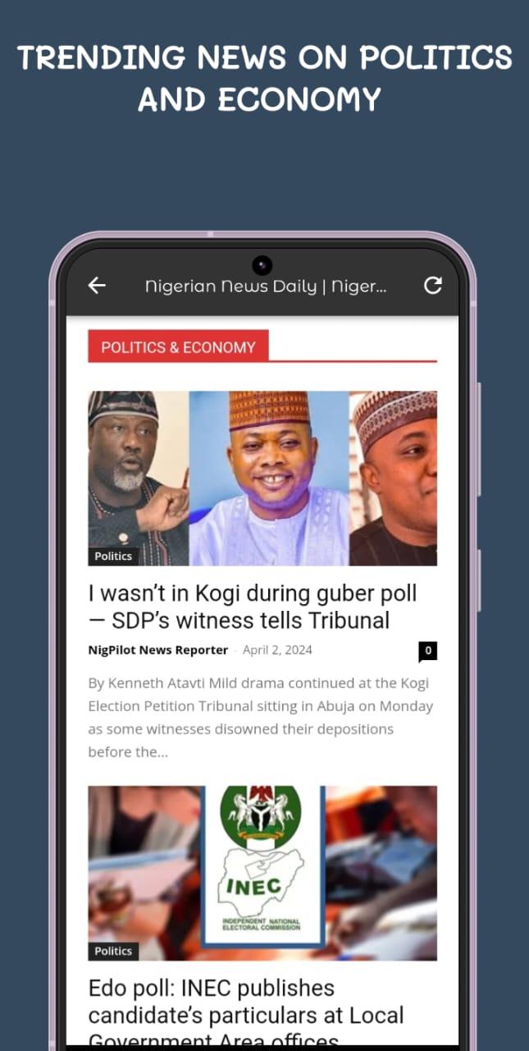Tap the phone front camera notch
The width and height of the screenshot is (529, 1051).
click(262, 265)
